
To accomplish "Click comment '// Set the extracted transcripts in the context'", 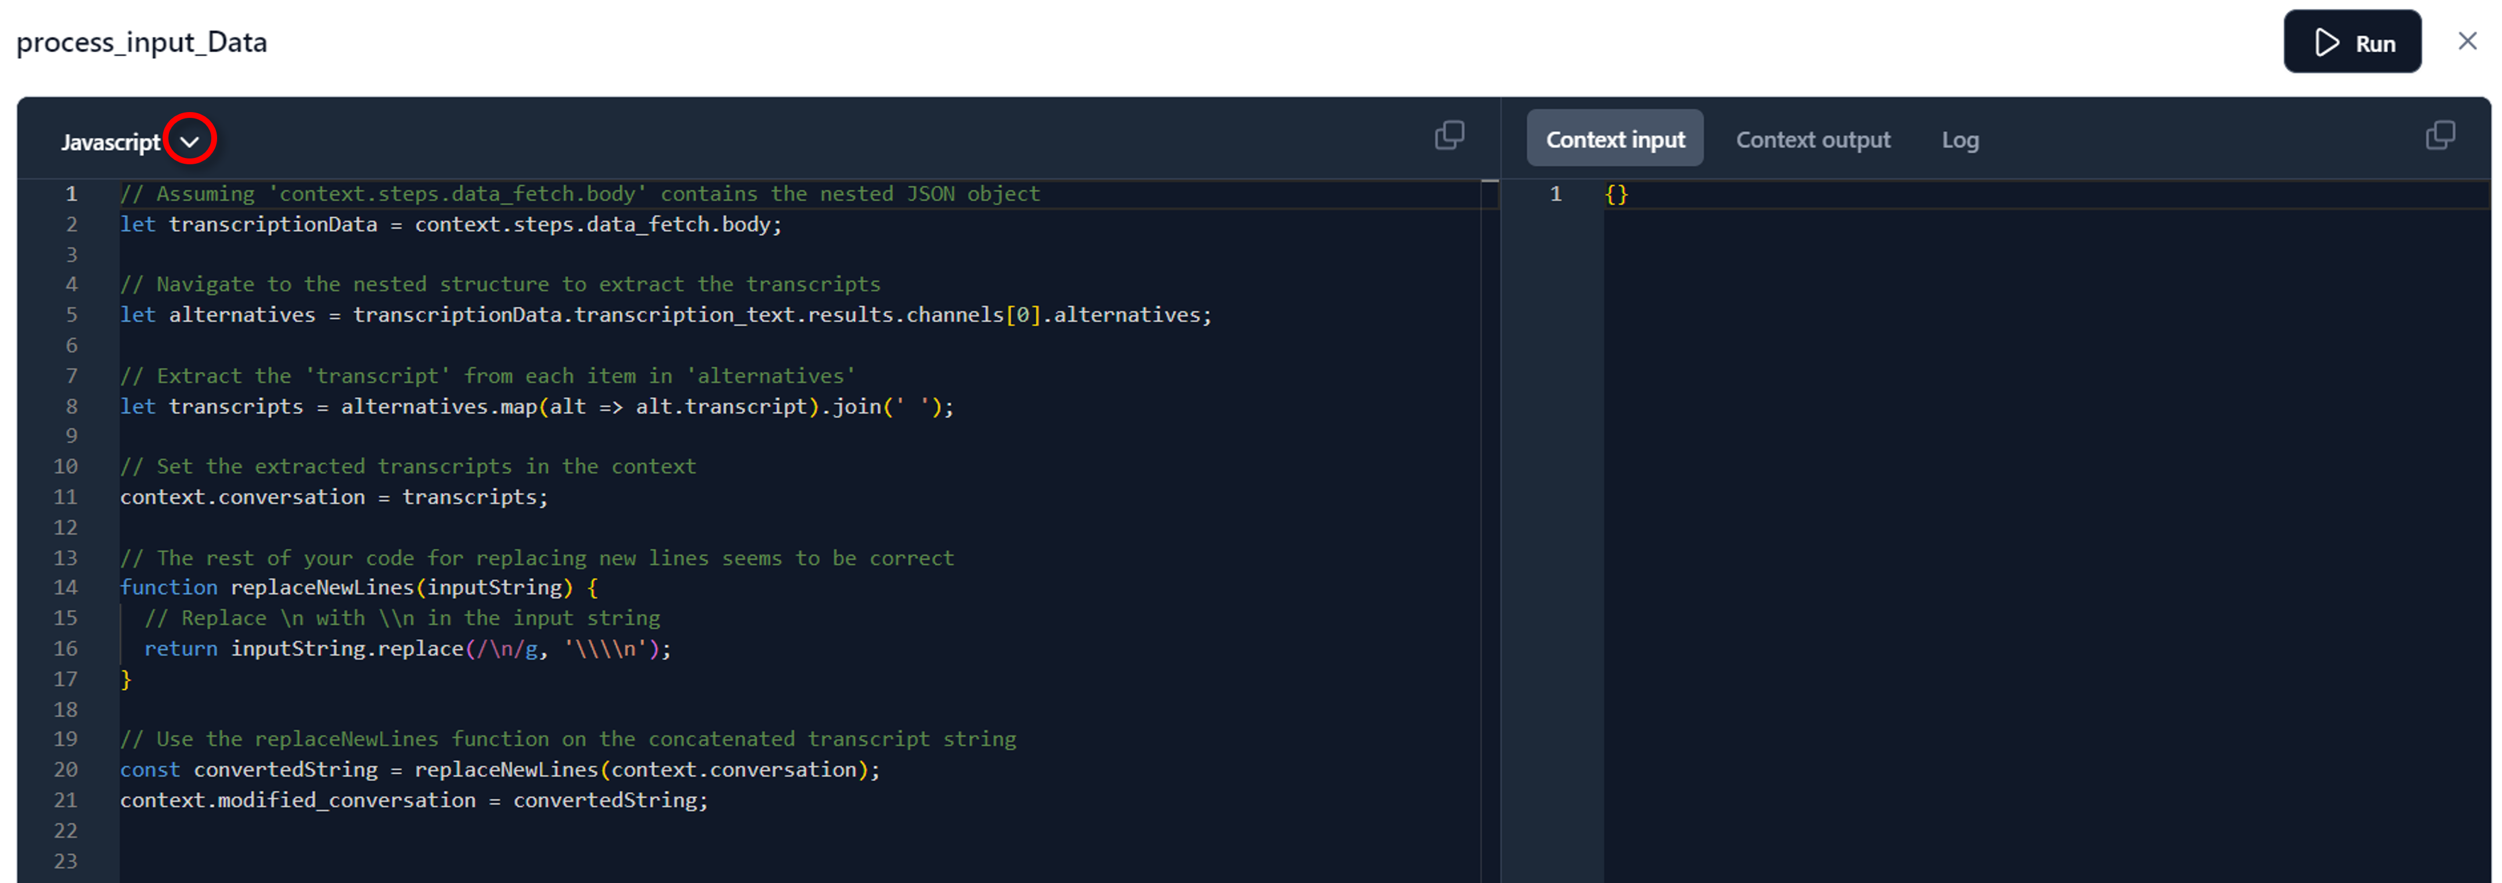I will tap(408, 466).
